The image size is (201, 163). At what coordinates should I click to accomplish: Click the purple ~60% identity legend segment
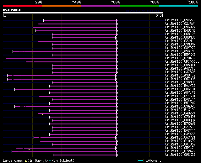click(x=100, y=6)
